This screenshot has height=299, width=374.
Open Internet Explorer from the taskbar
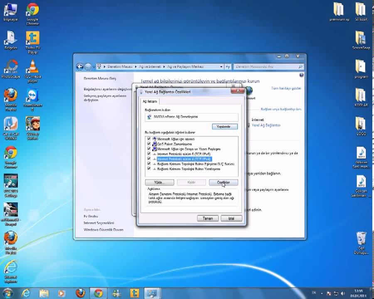coord(26,293)
